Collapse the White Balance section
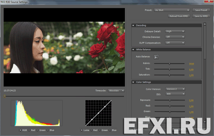 [133, 50]
